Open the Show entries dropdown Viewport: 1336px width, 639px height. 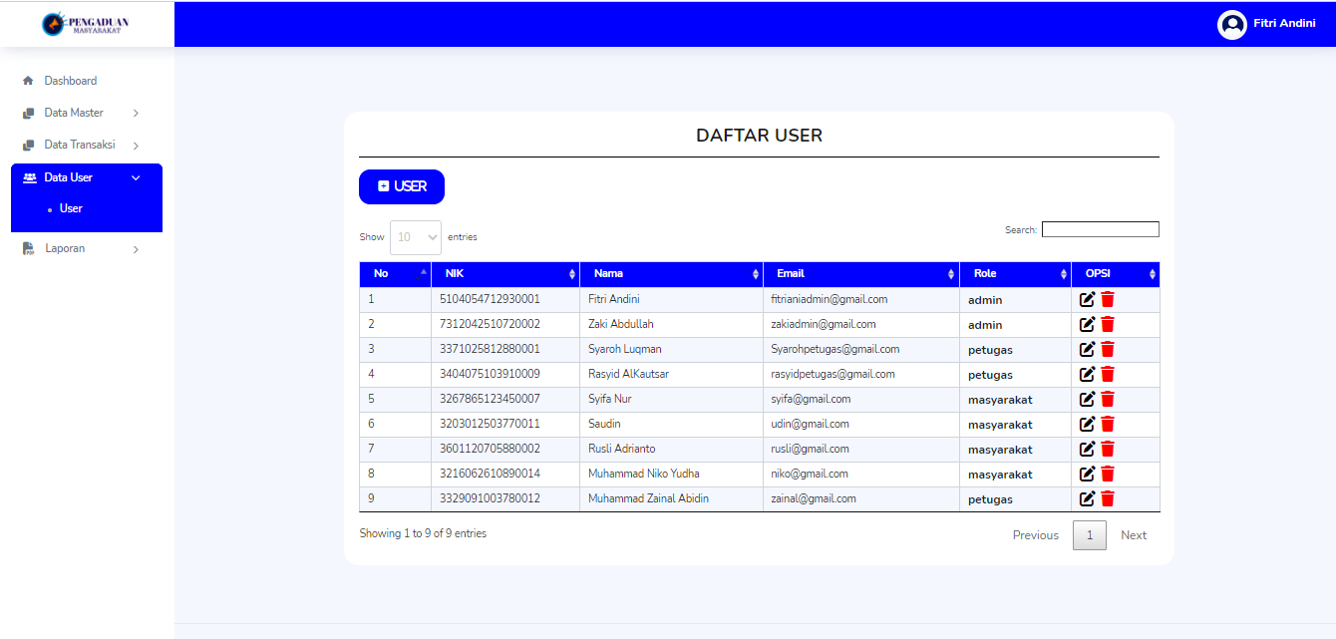click(416, 237)
